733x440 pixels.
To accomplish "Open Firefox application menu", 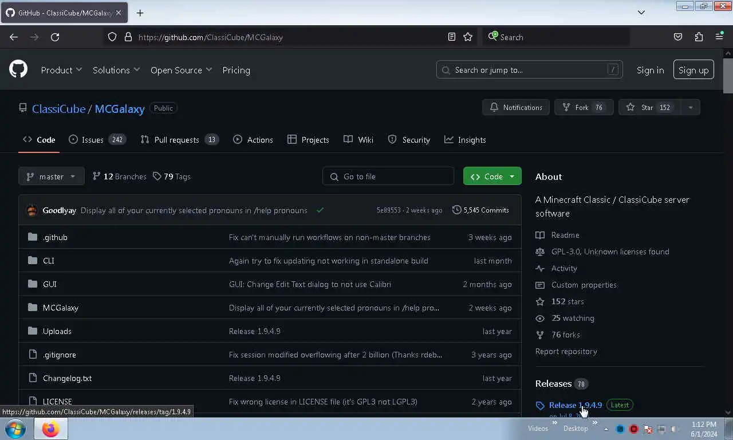I will click(719, 37).
